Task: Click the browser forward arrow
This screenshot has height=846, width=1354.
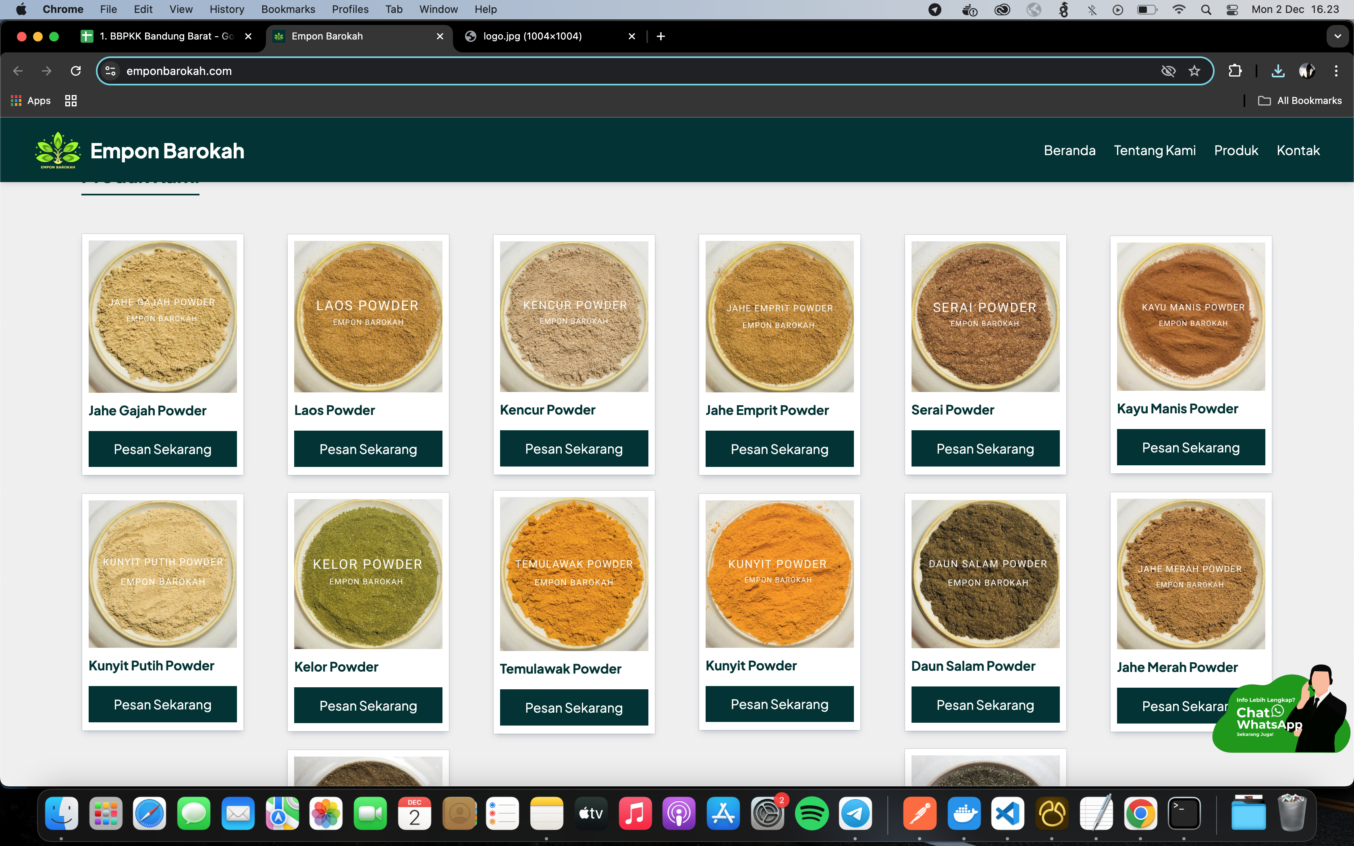Action: point(46,71)
